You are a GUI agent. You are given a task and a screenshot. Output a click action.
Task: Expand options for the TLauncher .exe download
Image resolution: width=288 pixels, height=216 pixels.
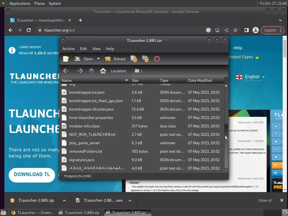click(130, 200)
